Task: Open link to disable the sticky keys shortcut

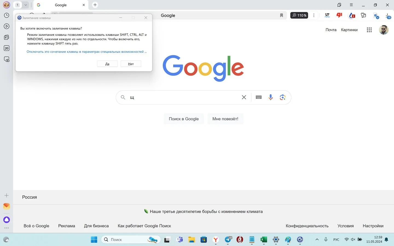Action: (86, 52)
